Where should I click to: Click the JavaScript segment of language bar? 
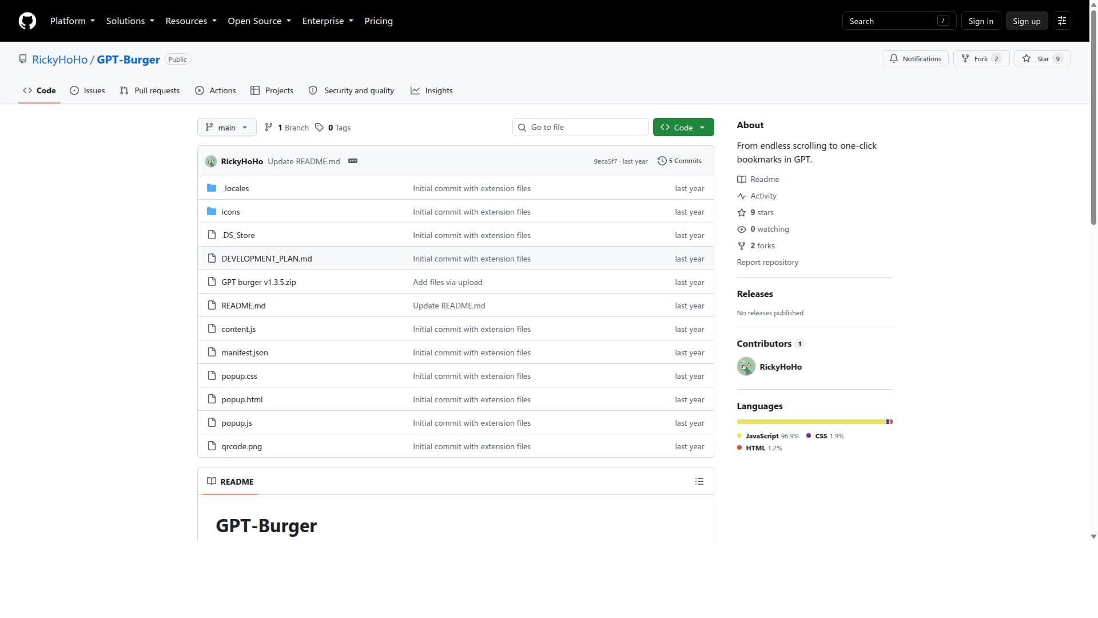click(x=811, y=422)
